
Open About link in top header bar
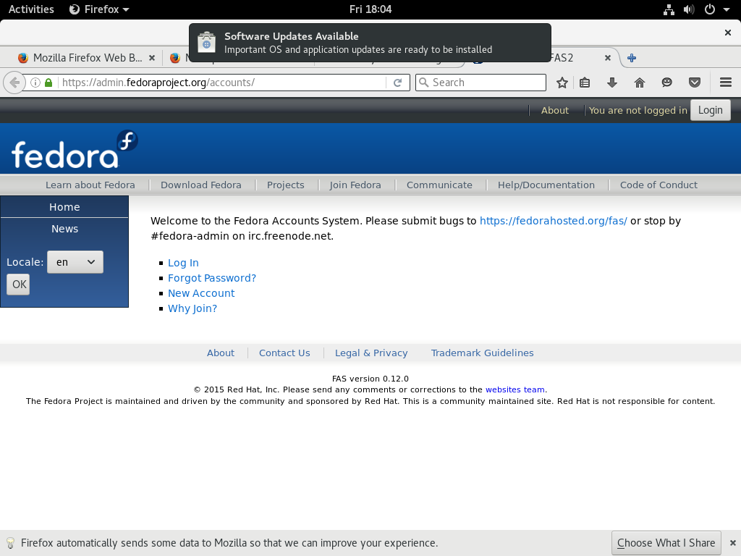pos(555,110)
